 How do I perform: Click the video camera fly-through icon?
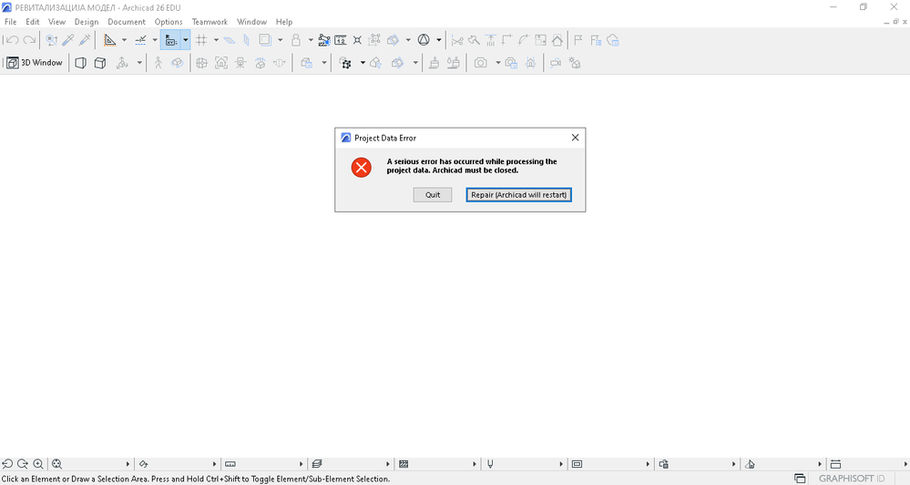[556, 63]
